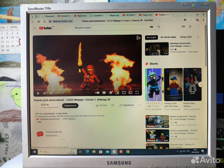Launch Google Chrome from the taskbar

coord(128,152)
